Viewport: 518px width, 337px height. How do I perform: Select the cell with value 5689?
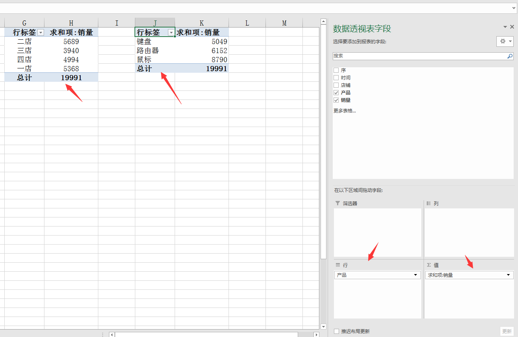click(x=71, y=41)
